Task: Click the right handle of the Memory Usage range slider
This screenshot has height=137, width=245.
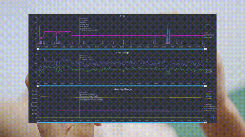Action: pos(206,123)
